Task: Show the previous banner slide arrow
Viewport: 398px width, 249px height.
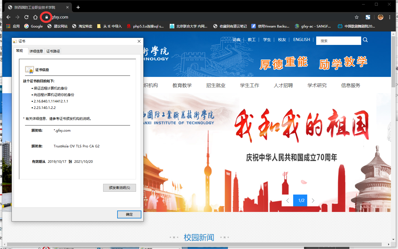Action: pos(288,200)
